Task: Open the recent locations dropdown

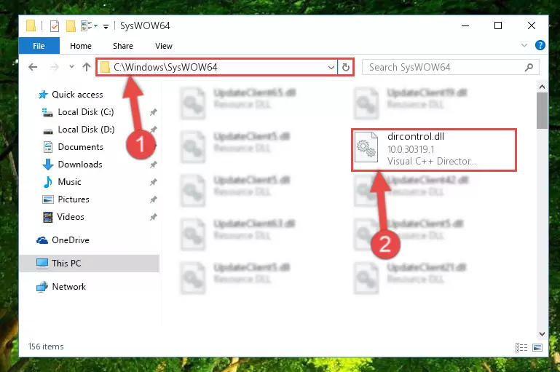Action: pyautogui.click(x=71, y=67)
